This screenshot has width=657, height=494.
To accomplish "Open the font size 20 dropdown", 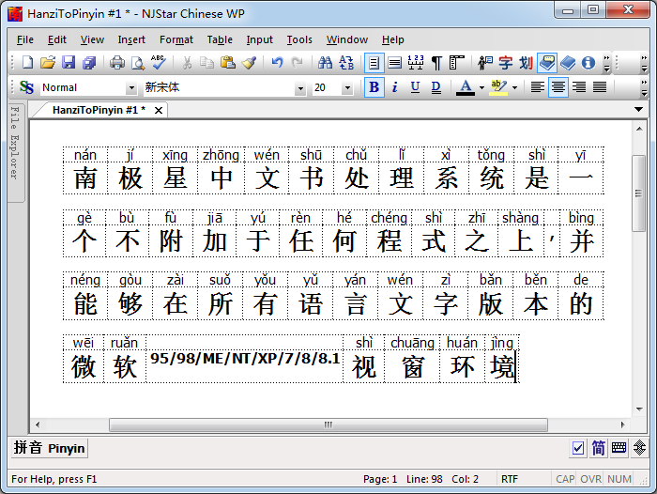I will [346, 88].
